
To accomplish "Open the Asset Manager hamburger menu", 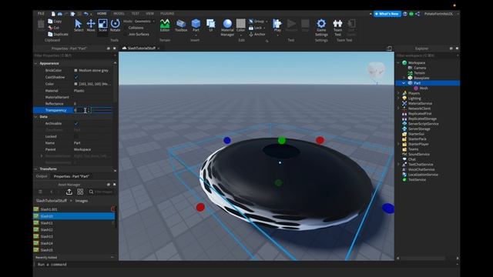I will tap(40, 192).
